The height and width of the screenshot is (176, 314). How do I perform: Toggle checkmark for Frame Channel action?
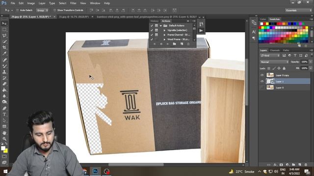152,35
